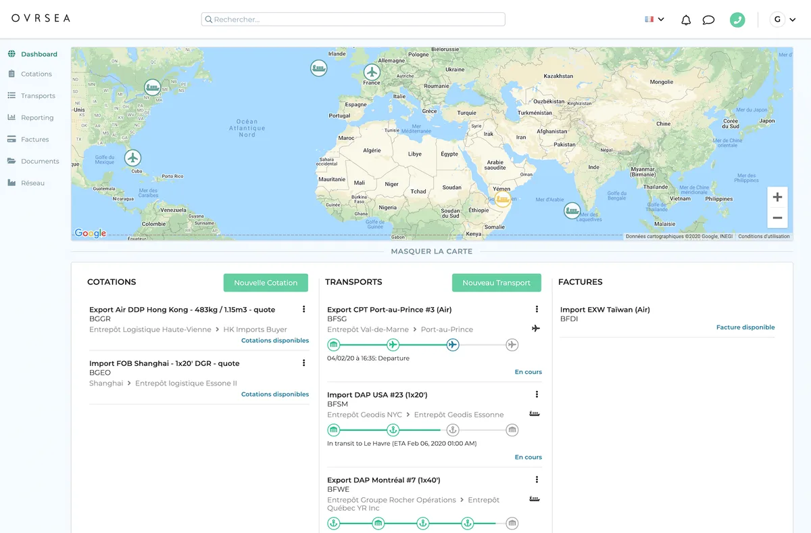Click the plane marker near Cuba
Image resolution: width=811 pixels, height=533 pixels.
[132, 158]
